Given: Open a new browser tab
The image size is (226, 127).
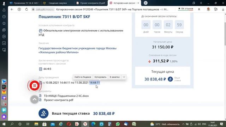Looking at the screenshot, I should coord(145,3).
